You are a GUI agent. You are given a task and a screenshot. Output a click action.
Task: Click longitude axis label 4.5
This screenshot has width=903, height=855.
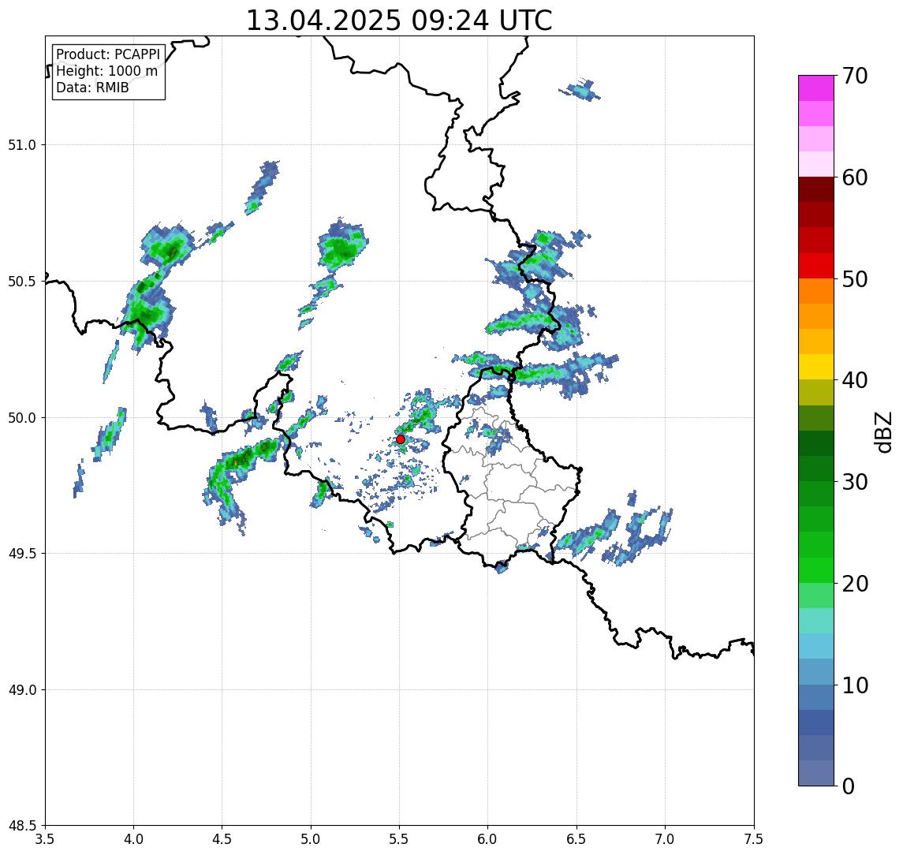point(222,839)
